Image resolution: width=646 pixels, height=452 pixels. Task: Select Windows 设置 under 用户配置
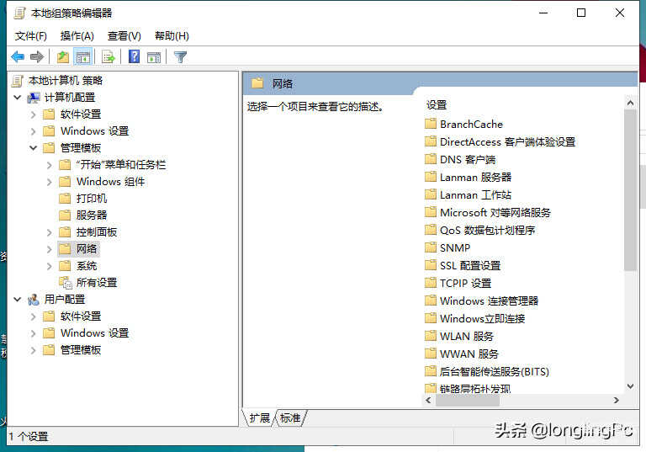(x=95, y=333)
